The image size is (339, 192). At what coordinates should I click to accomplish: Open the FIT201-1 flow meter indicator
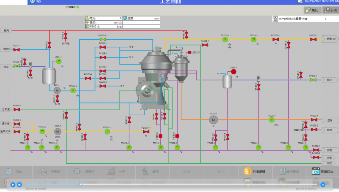[x=107, y=132]
